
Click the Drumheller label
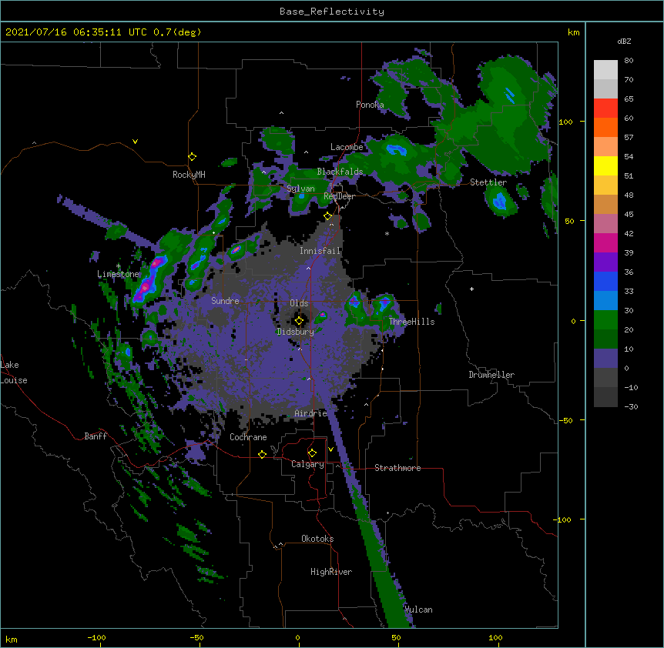pos(491,375)
